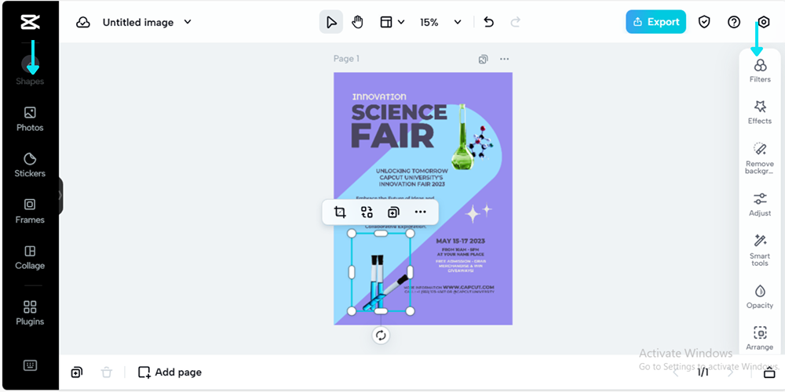Open Page 1 more options menu

click(504, 59)
